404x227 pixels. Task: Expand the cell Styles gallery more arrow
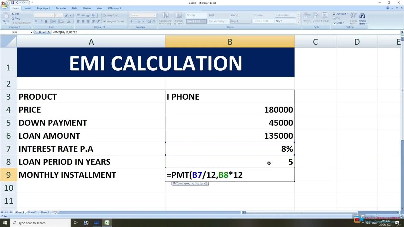298,22
